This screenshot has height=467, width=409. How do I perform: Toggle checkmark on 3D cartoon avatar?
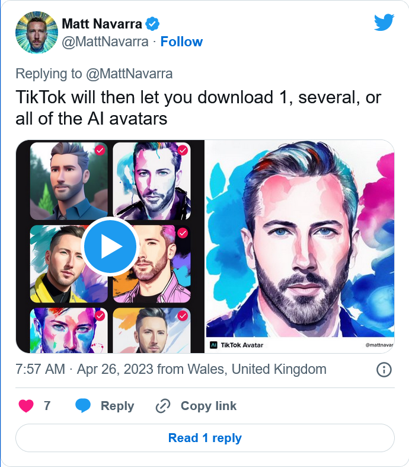[x=100, y=150]
